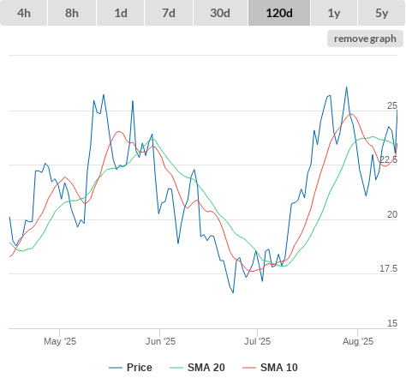This screenshot has height=390, width=406.
Task: Click the 25 price level label
Action: click(x=392, y=106)
